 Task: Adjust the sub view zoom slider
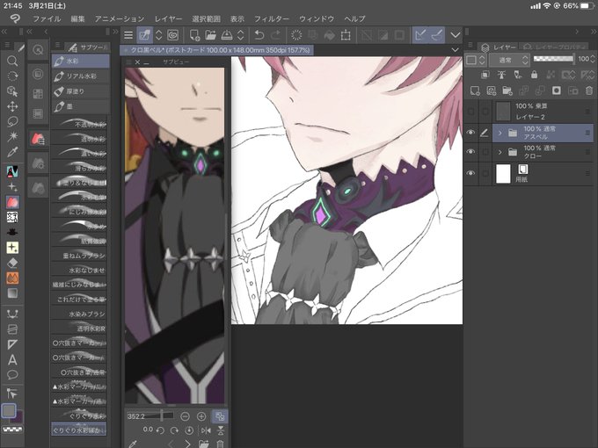pos(149,416)
